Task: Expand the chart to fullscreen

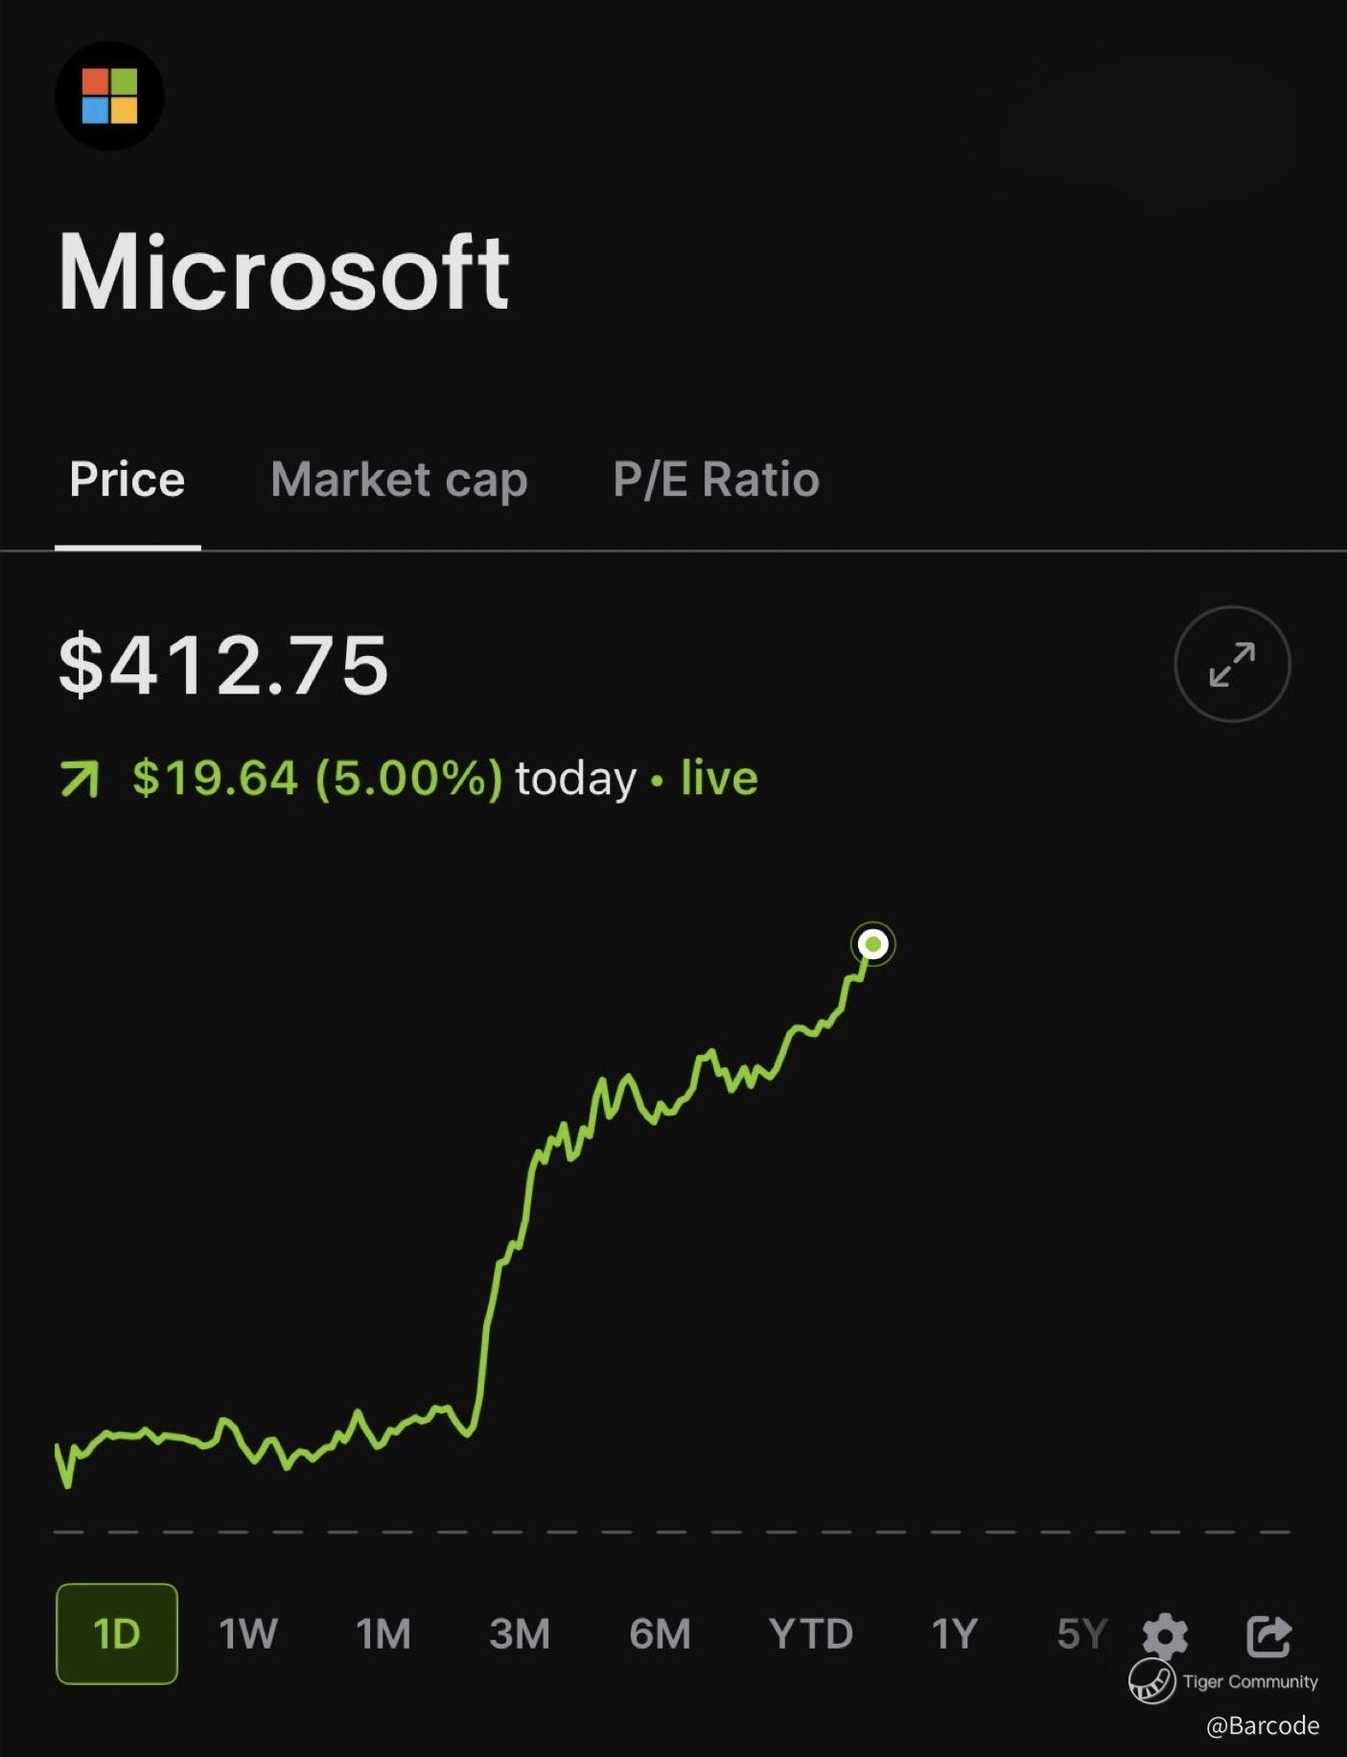Action: pos(1232,664)
